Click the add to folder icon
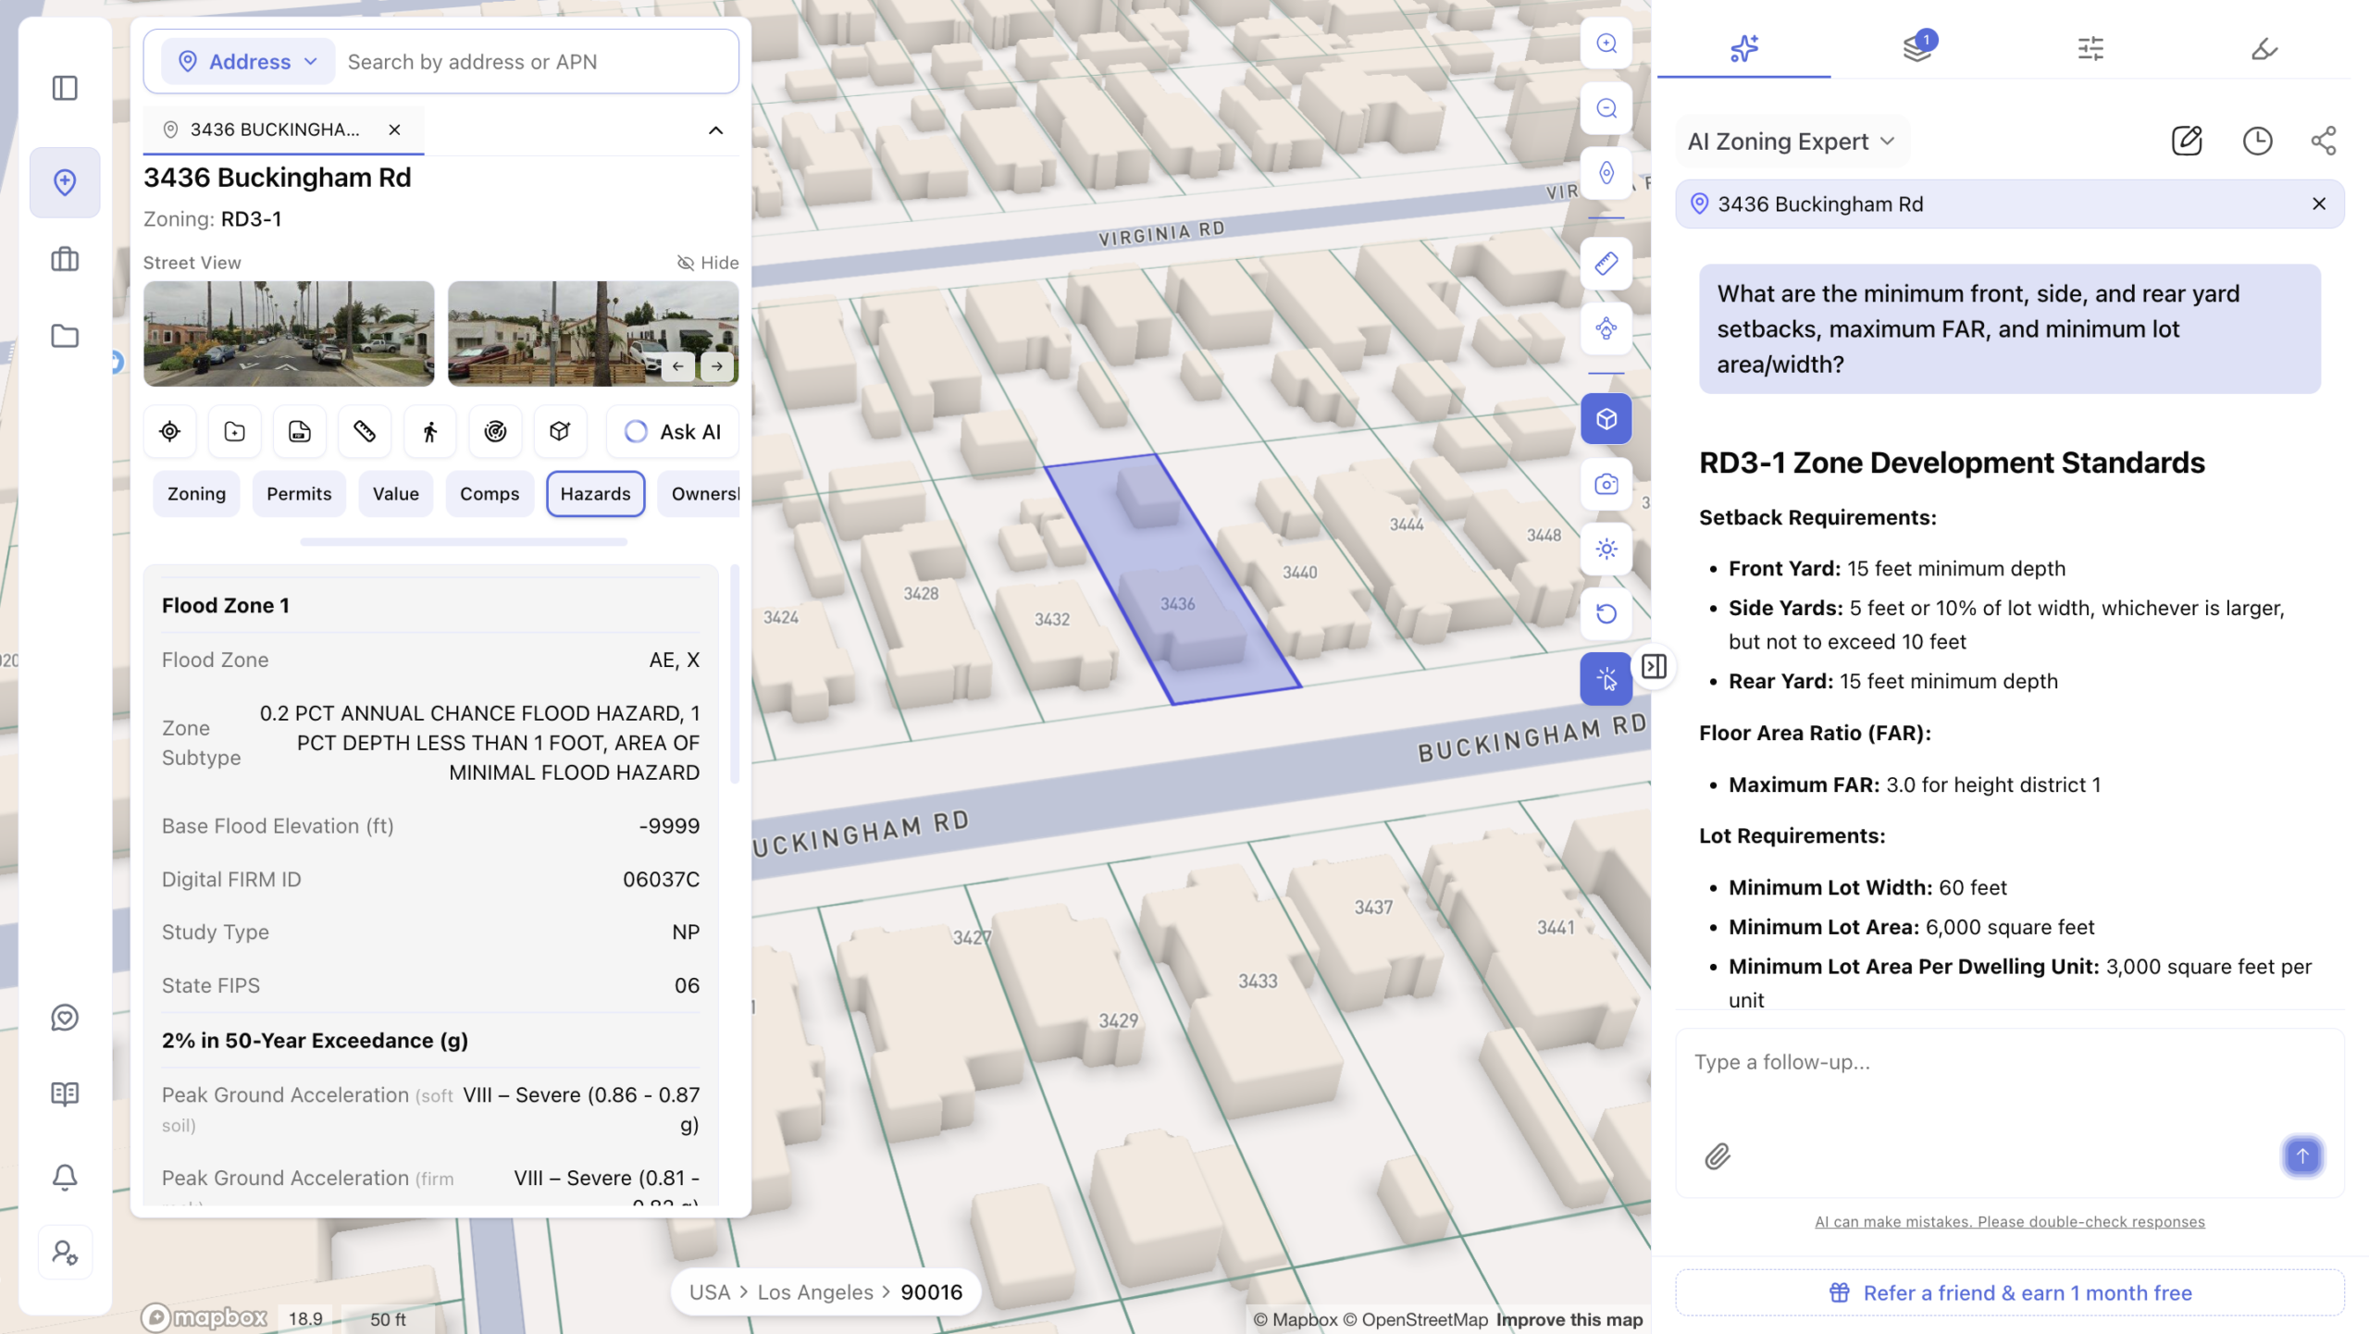 (234, 431)
